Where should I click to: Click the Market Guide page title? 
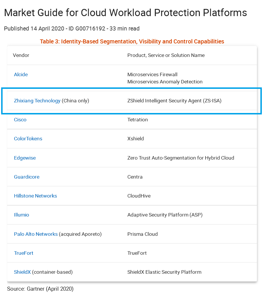click(125, 13)
